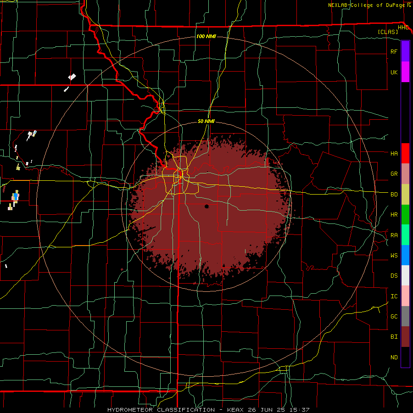Screen dimensions: 413x413
Task: Click the GR pink legend swatch
Action: [405, 174]
